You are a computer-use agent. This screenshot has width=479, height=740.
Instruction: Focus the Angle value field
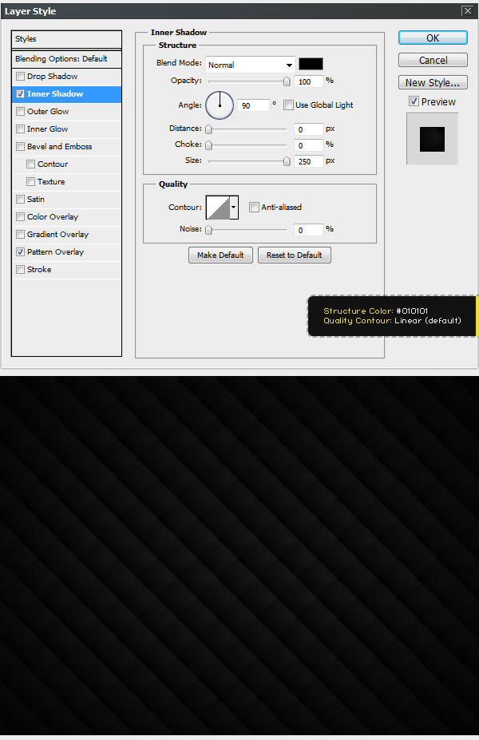(x=253, y=105)
